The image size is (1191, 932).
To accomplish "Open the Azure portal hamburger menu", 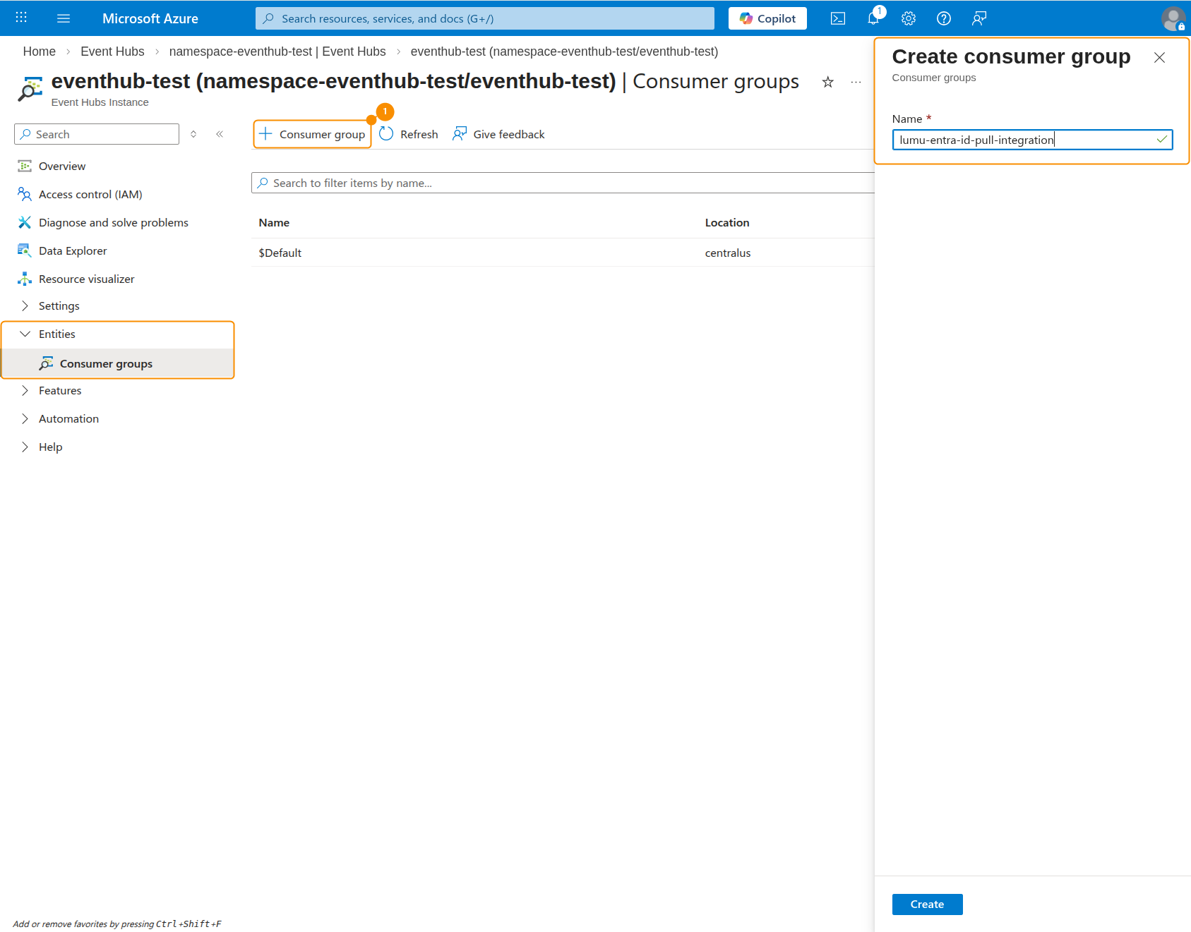I will pos(64,18).
